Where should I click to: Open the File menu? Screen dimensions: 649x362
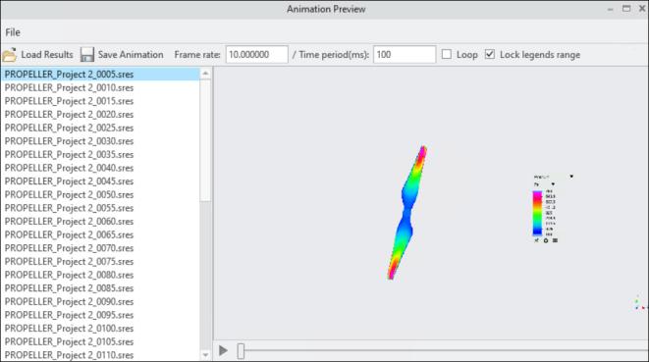tap(13, 32)
